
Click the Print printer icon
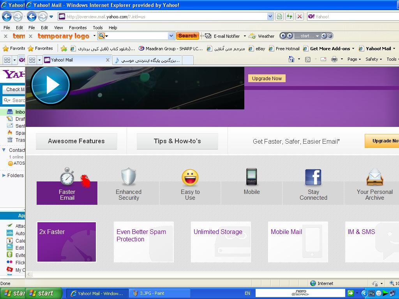pyautogui.click(x=334, y=60)
